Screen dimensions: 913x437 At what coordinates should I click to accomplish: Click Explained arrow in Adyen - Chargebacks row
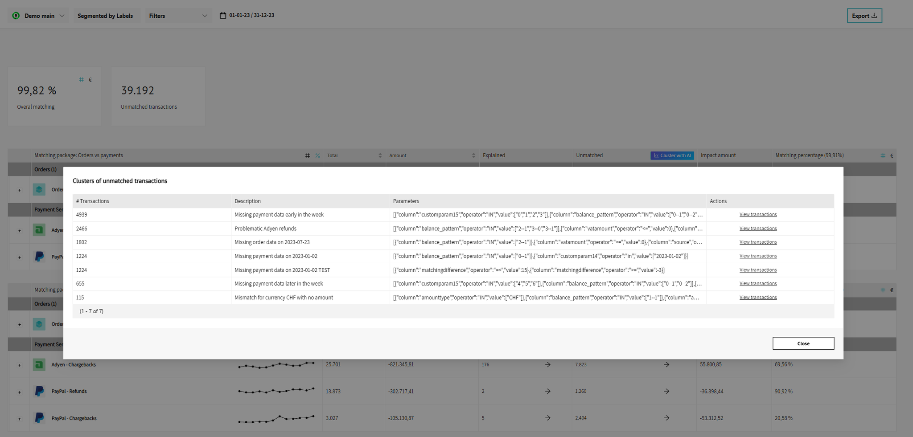[x=547, y=364]
